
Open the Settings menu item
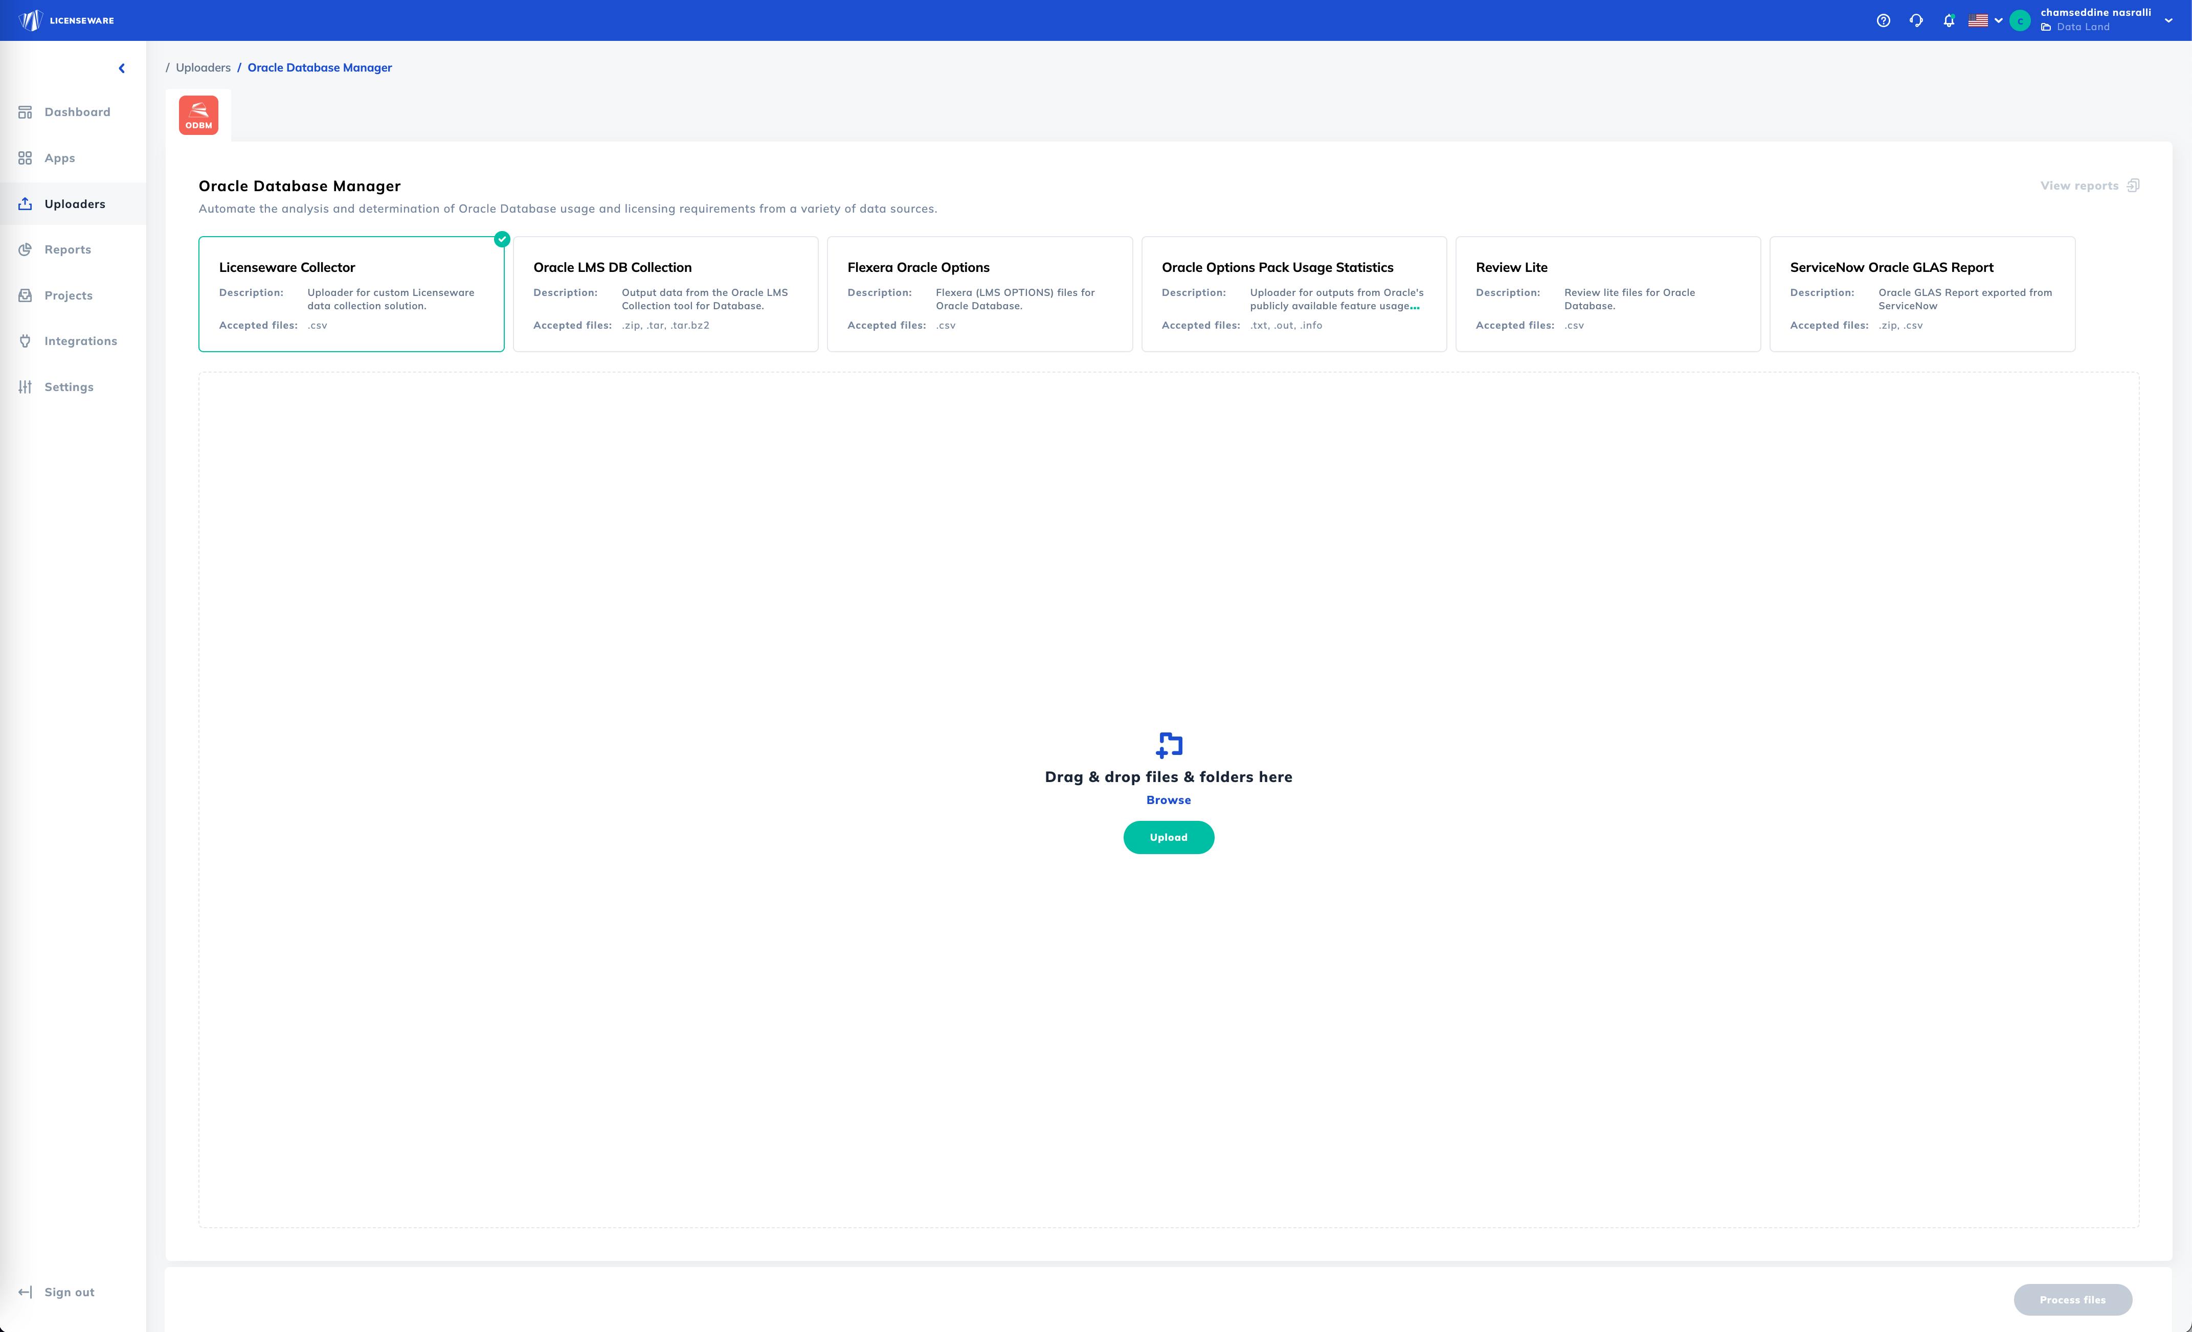click(73, 387)
